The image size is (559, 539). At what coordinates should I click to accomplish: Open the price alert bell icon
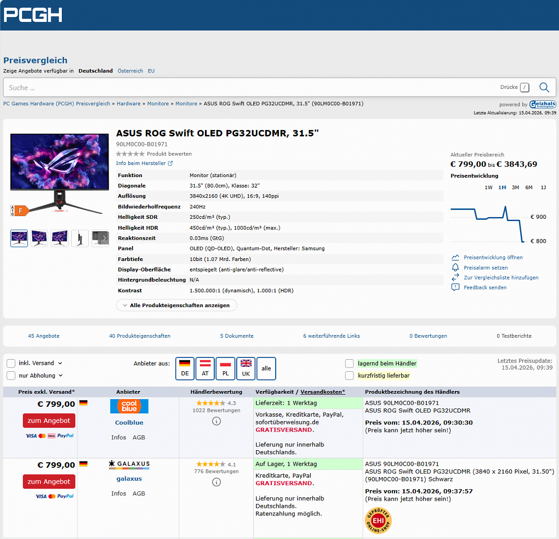coord(455,268)
